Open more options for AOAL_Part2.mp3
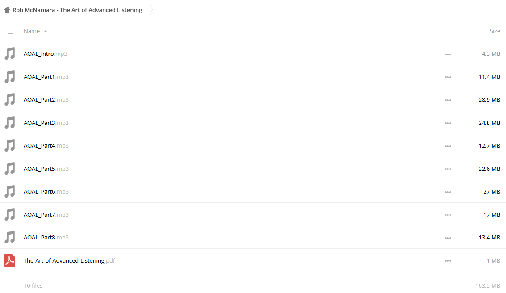This screenshot has height=293, width=506. [447, 100]
